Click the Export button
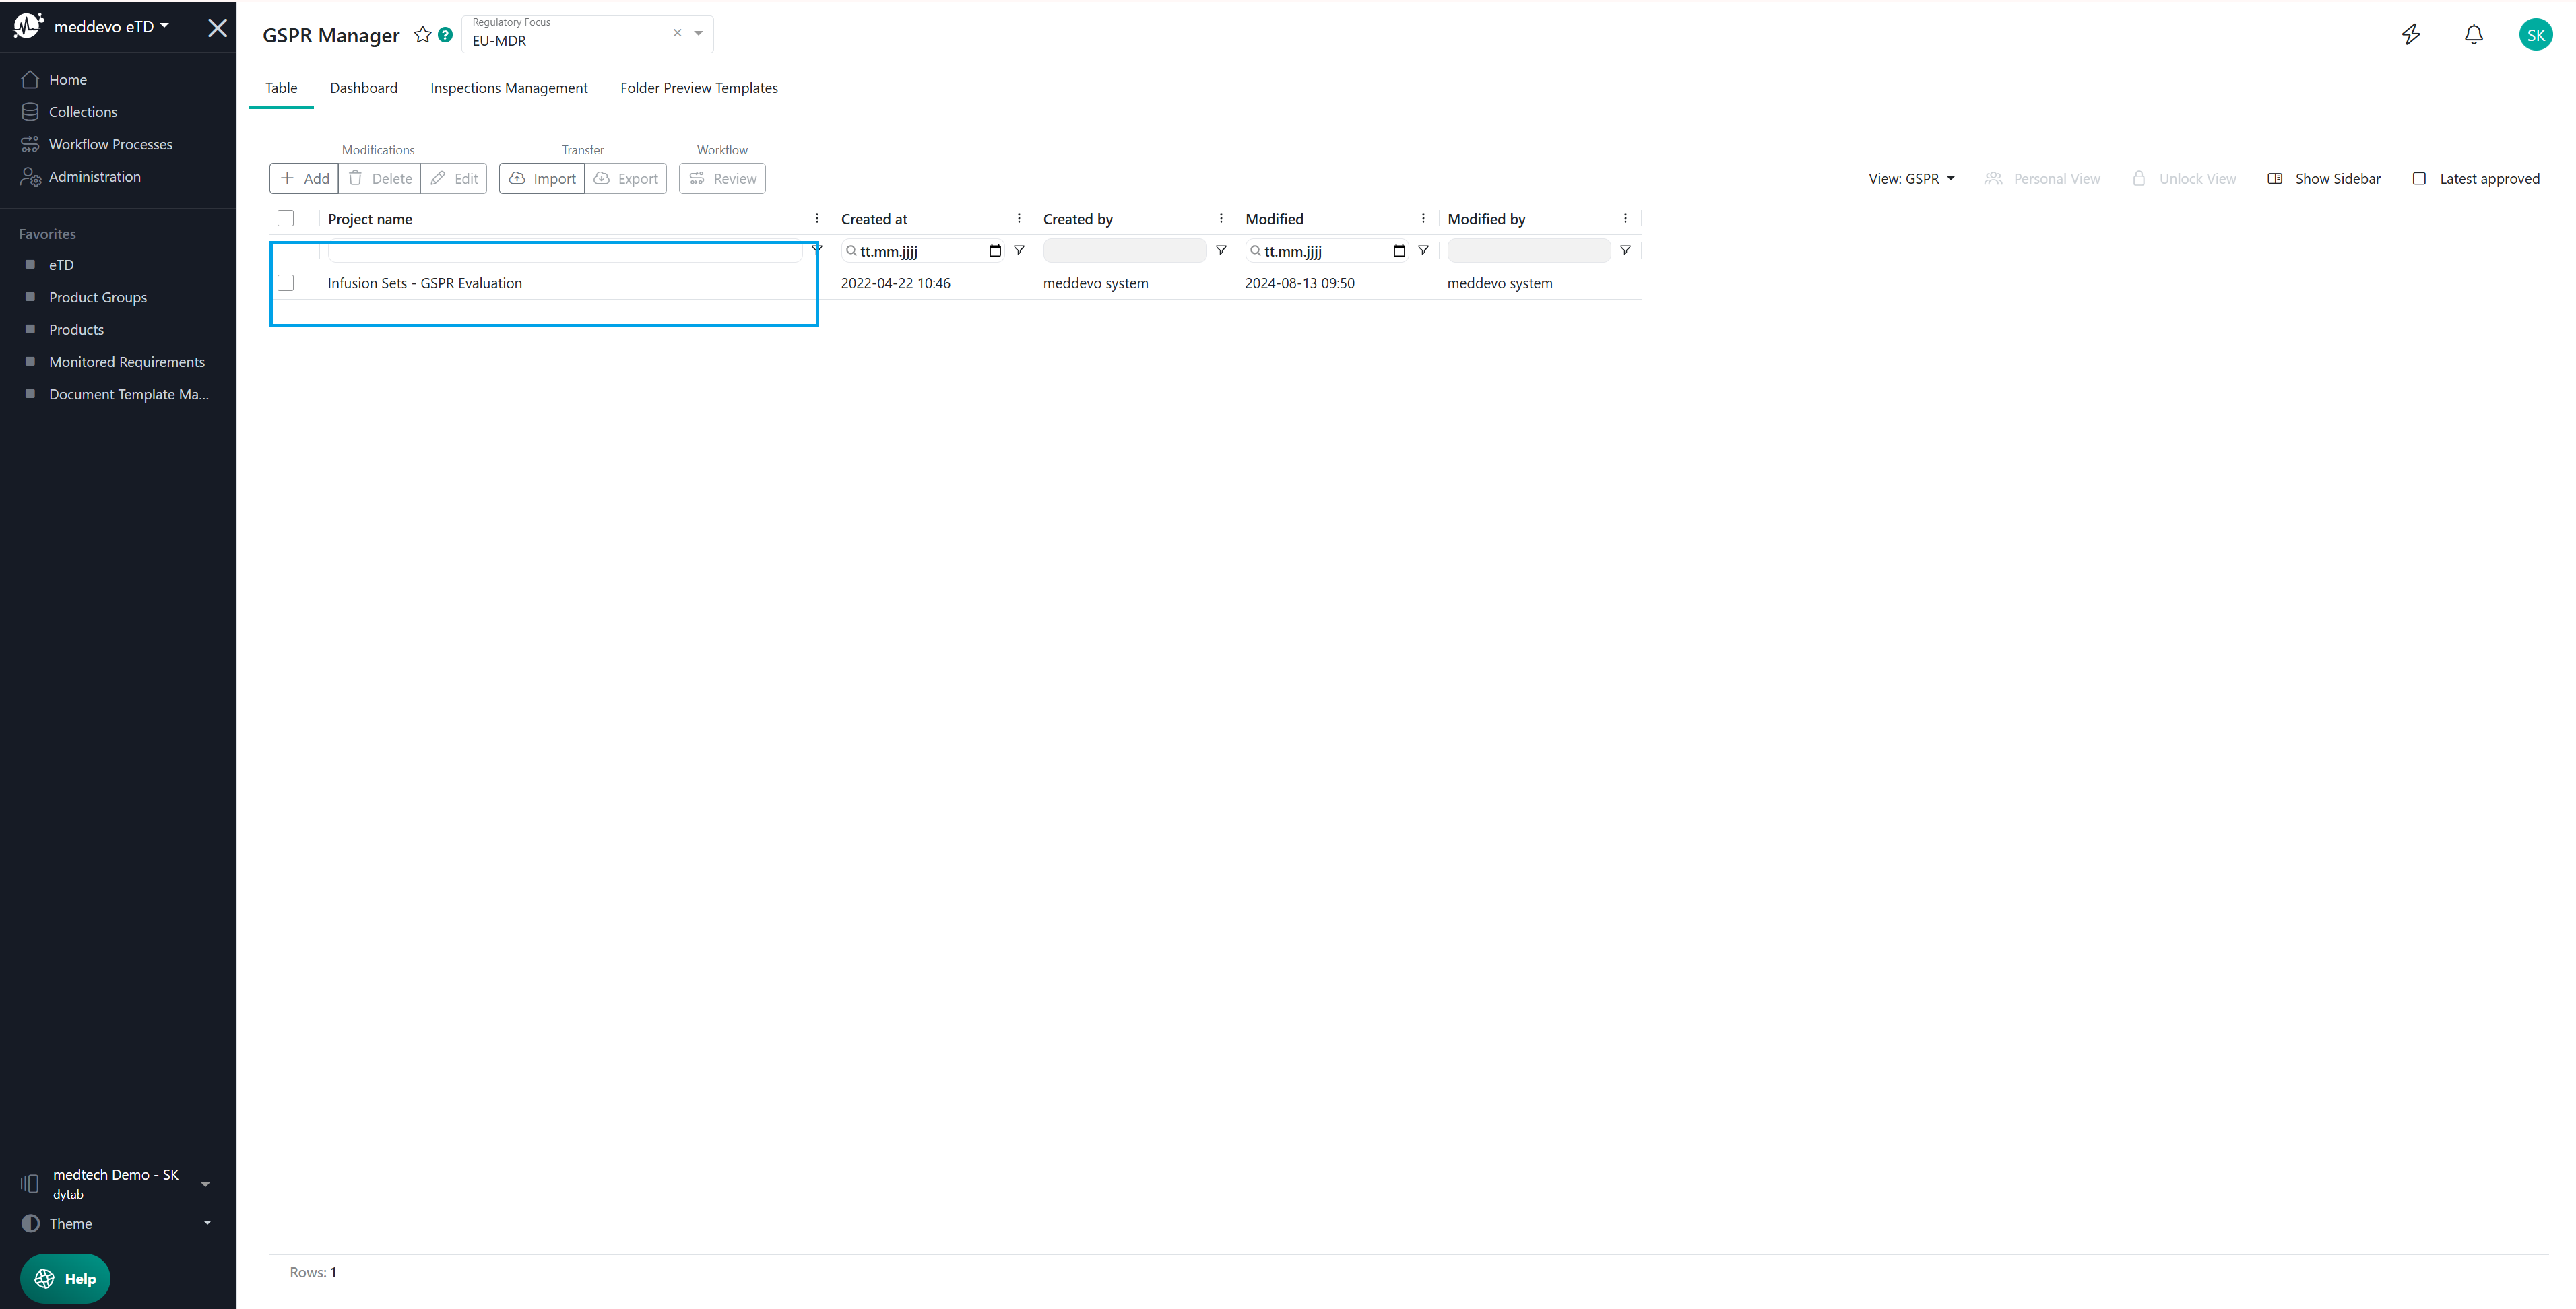 (x=626, y=179)
